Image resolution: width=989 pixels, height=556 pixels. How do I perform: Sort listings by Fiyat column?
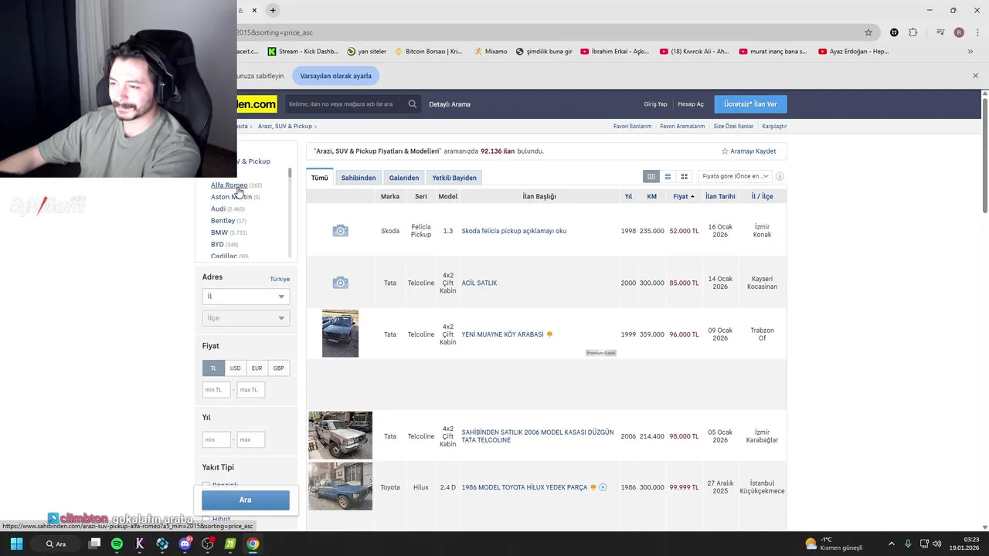(x=683, y=196)
